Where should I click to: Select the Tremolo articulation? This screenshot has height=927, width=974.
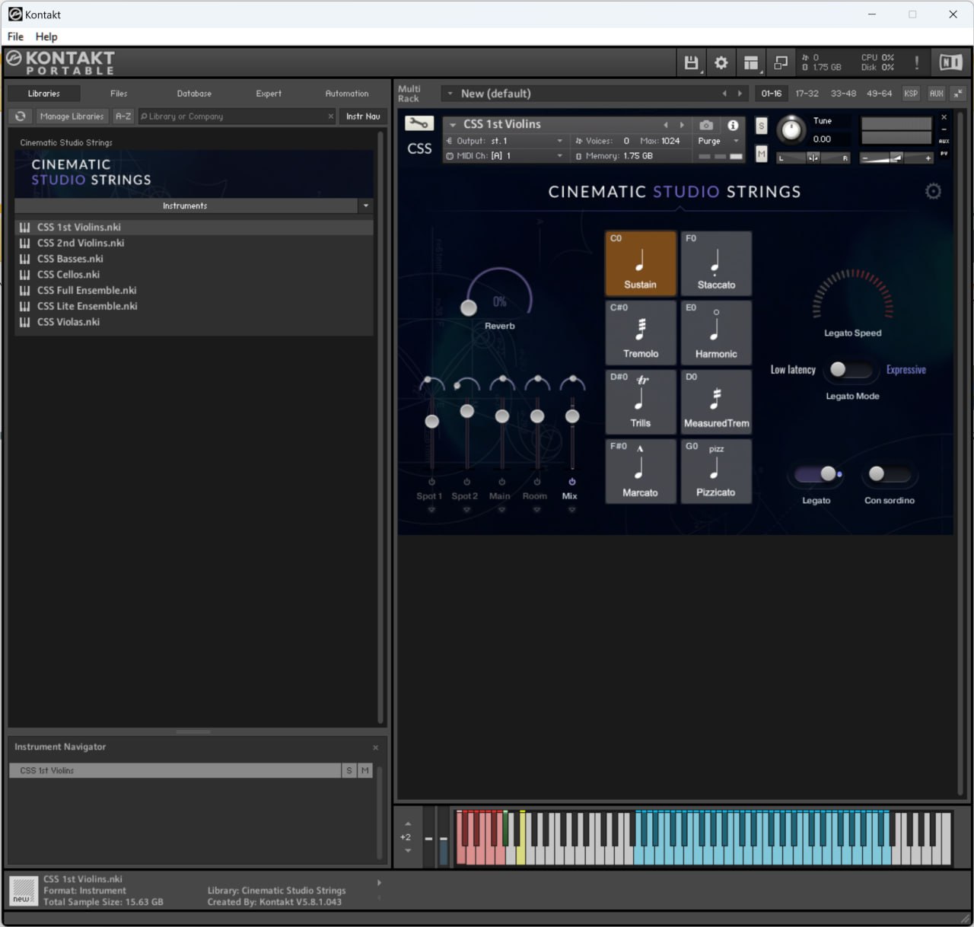[x=641, y=333]
